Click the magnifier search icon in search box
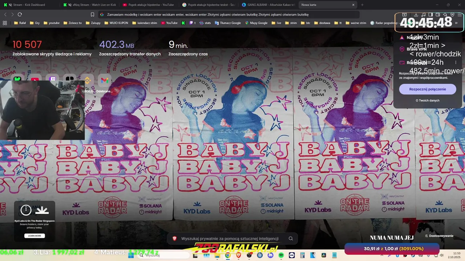Viewport: 465px width, 261px height. tap(291, 239)
